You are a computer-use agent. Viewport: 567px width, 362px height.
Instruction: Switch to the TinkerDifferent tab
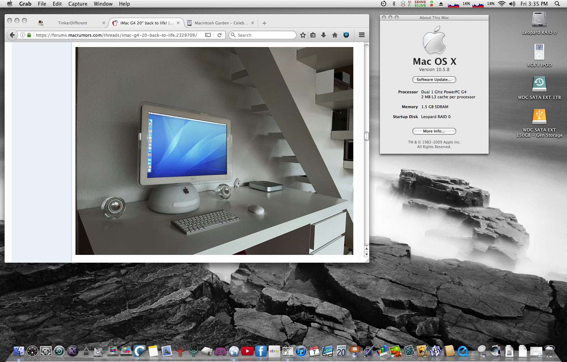point(72,23)
